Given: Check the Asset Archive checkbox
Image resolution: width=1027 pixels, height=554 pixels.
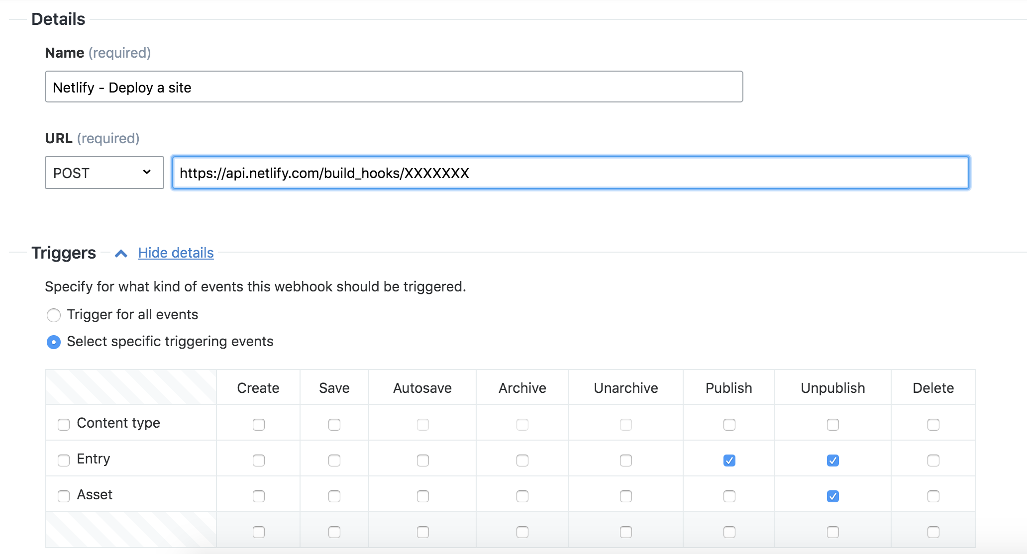Looking at the screenshot, I should [x=522, y=496].
